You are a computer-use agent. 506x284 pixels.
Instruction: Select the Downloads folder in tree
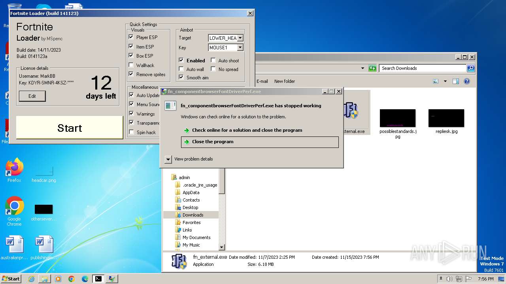[x=193, y=215]
